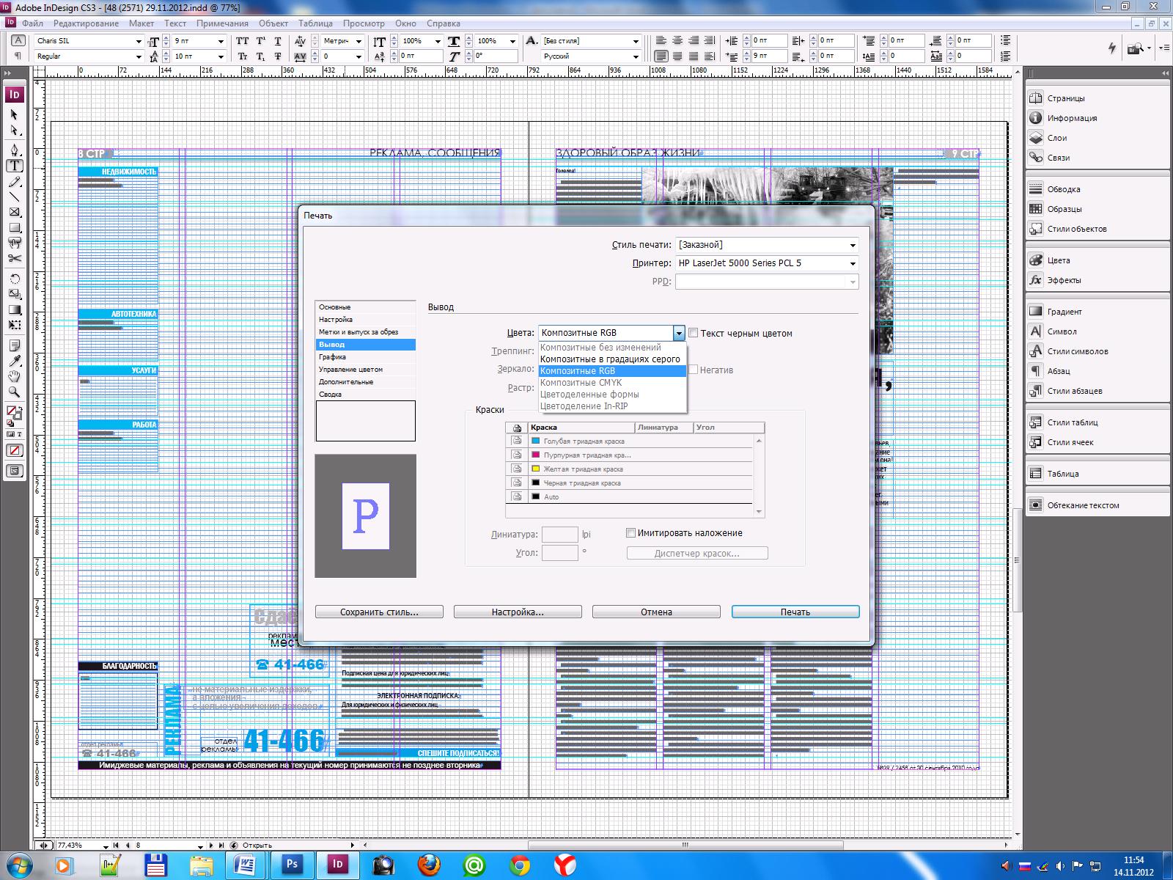Select the Pencil tool
Screen dimensions: 1173x880
point(14,181)
